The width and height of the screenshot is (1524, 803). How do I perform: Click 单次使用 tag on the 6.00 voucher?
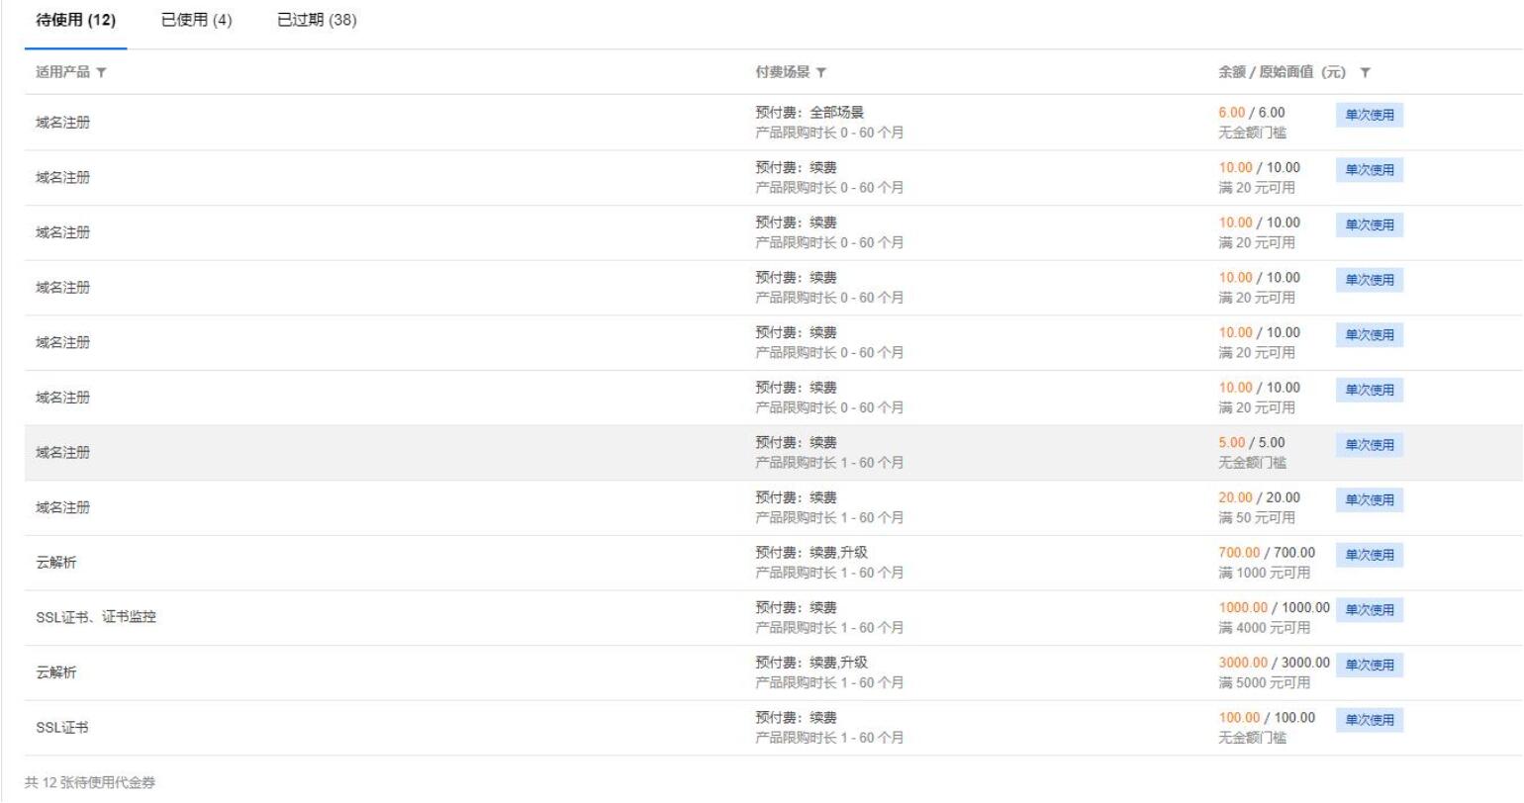1370,116
